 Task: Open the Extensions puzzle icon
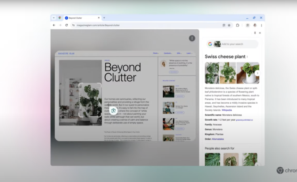(238, 25)
